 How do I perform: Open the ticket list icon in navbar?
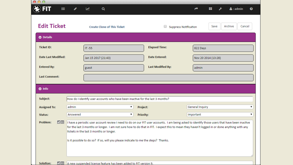63,9
